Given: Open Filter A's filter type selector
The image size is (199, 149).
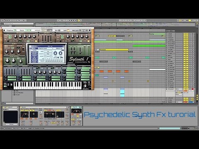Looking at the screenshot, I should point(18,48).
